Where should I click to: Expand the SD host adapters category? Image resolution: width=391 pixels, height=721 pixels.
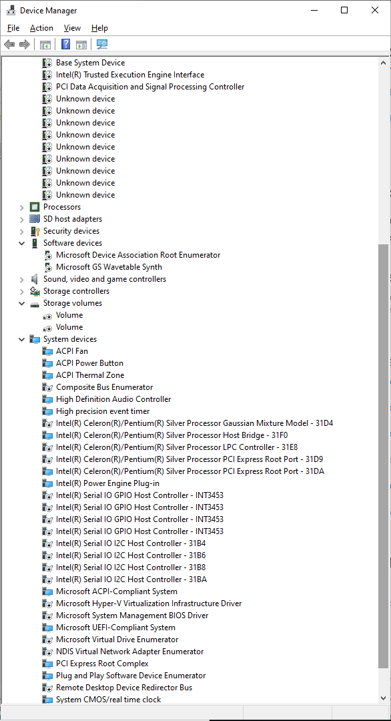(x=21, y=220)
